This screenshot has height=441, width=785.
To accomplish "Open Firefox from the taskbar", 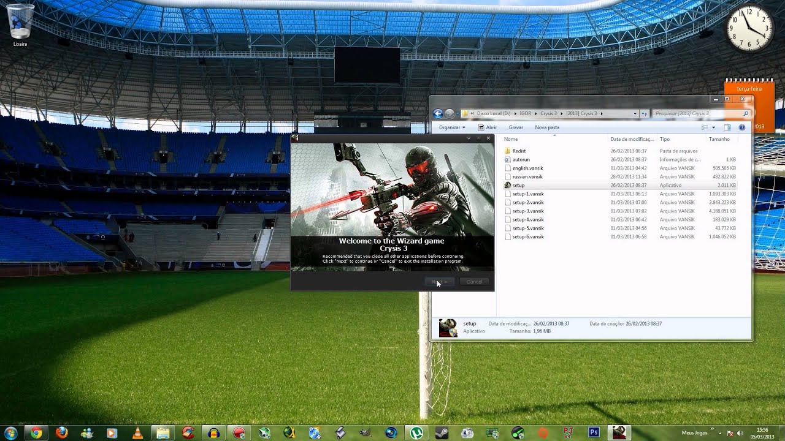I will [x=62, y=433].
